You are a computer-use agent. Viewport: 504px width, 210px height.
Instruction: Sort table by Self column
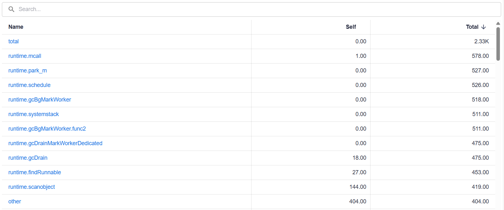(351, 27)
